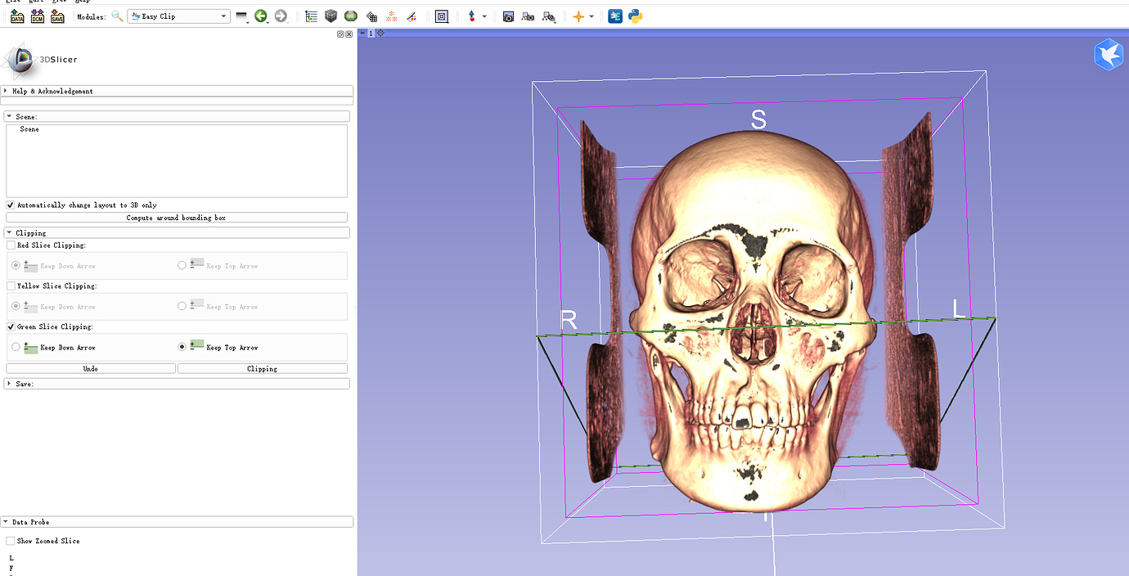Open the Python console icon

point(636,16)
